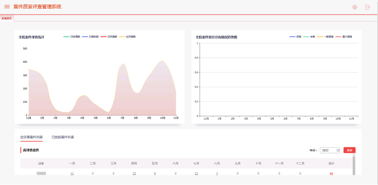This screenshot has height=185, width=378.
Task: Open the settings gear icon
Action: [x=355, y=7]
